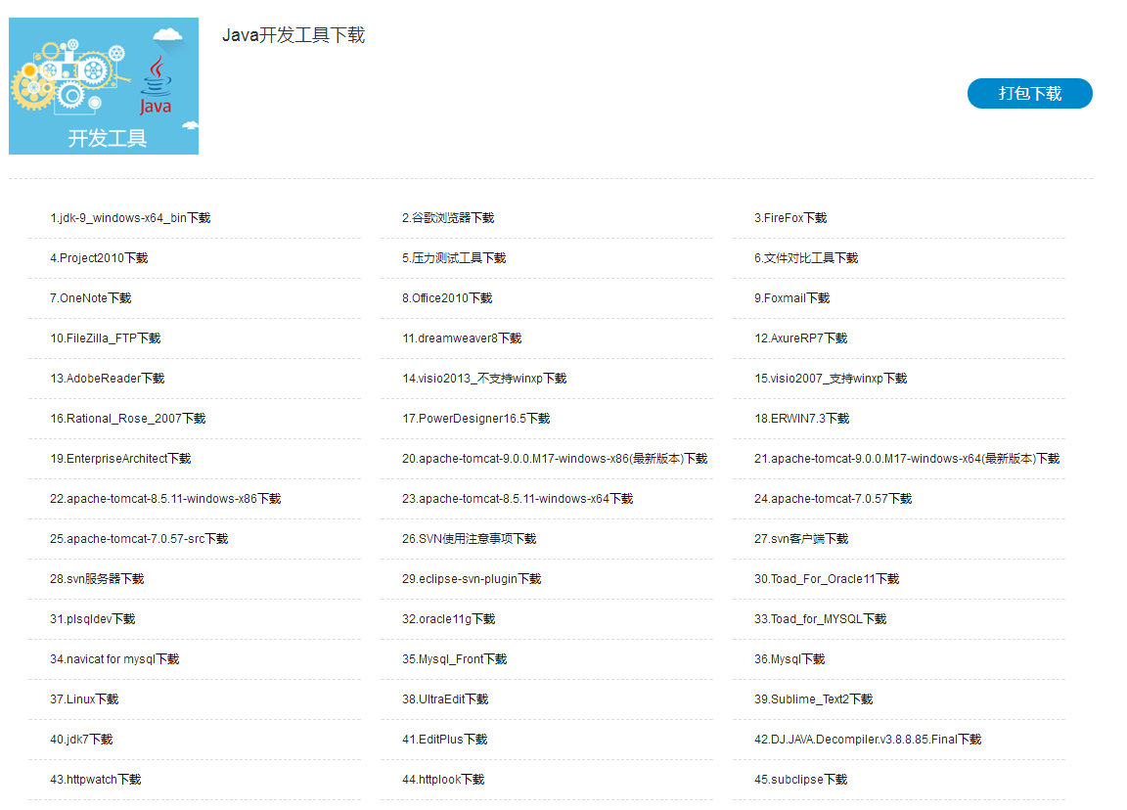Open EnterpriseArchitect下载 link

pos(120,459)
